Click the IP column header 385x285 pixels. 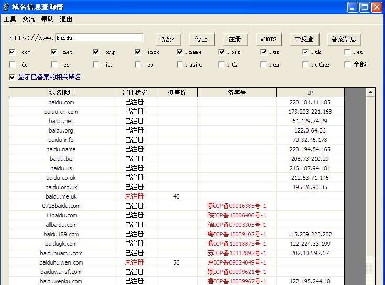(x=310, y=93)
